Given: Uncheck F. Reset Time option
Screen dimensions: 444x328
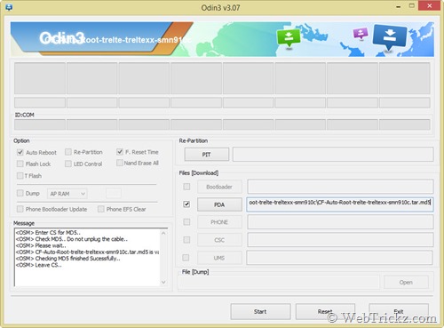Looking at the screenshot, I should point(120,152).
